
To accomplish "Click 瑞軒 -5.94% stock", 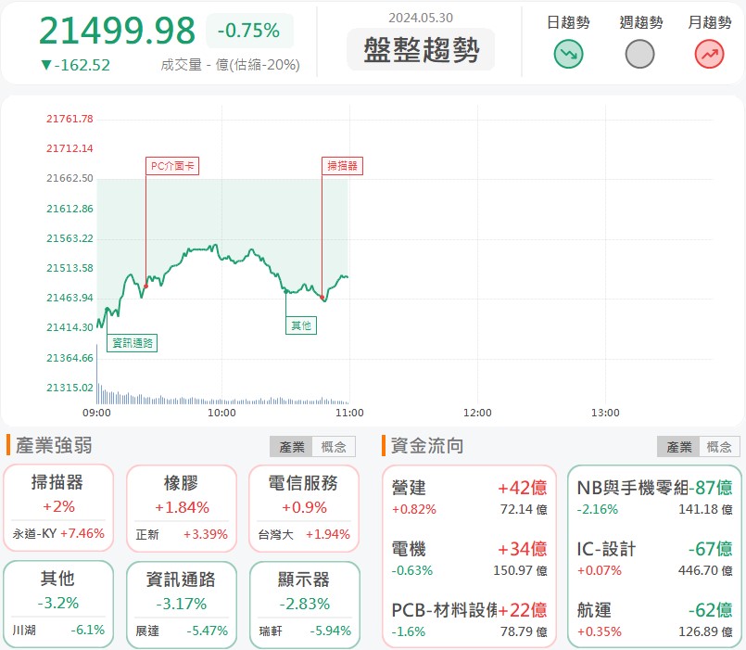I will 305,631.
